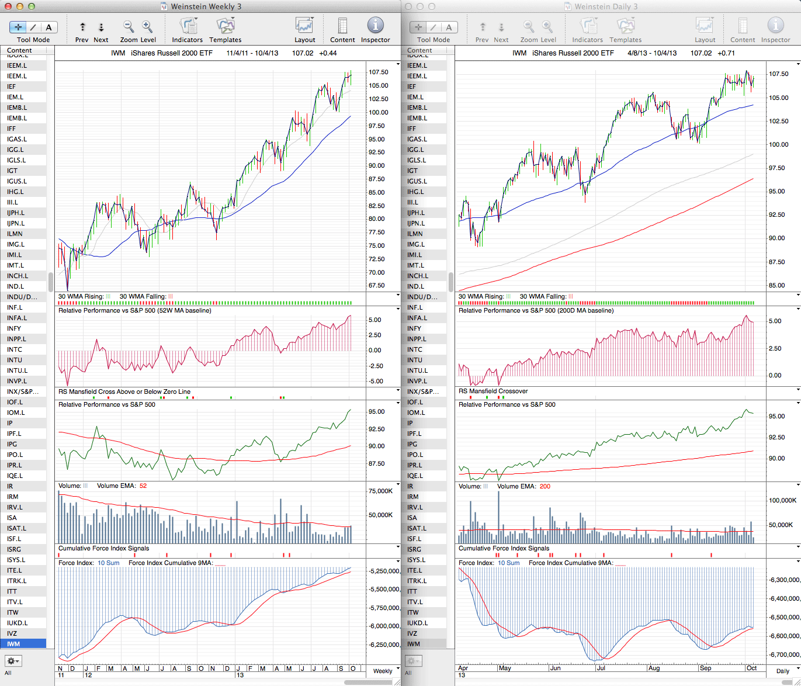Select the text annotation tool
801x686 pixels.
click(48, 27)
